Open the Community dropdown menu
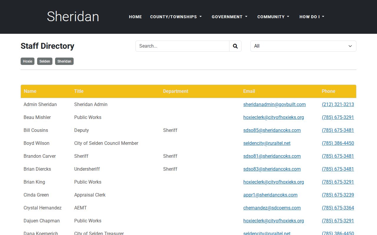Viewport: 377px width, 235px height. [273, 17]
